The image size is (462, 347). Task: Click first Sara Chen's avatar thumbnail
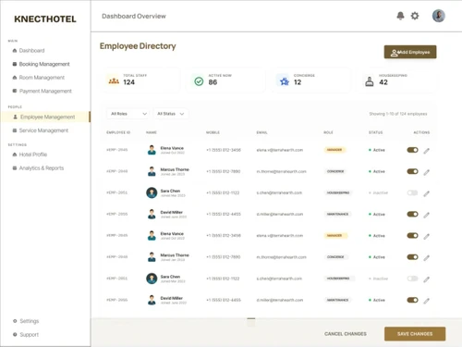coord(152,192)
